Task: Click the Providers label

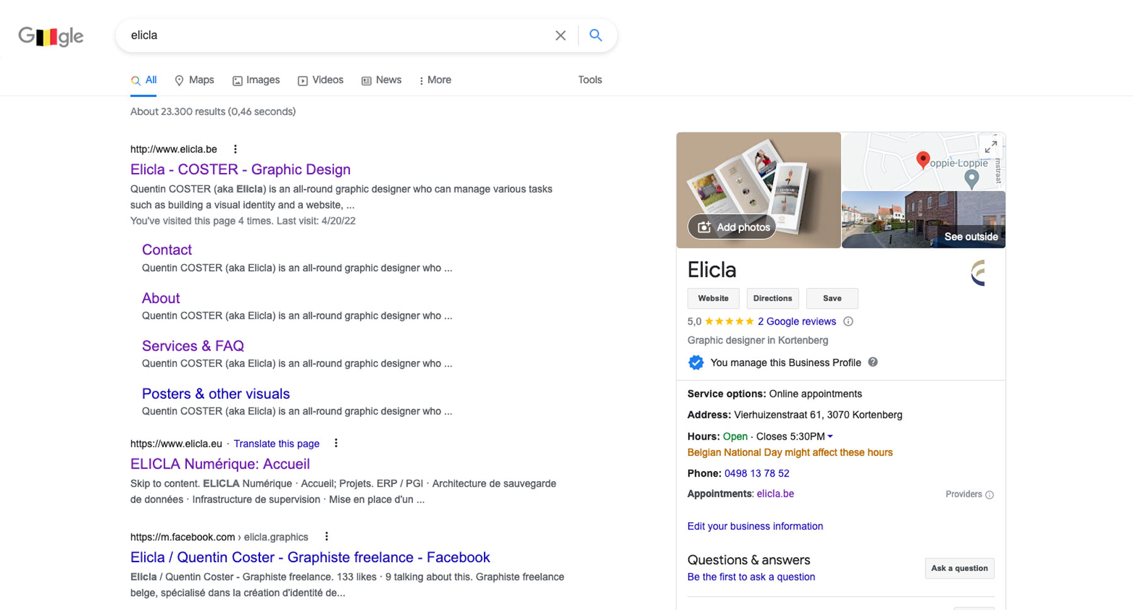Action: (x=964, y=494)
